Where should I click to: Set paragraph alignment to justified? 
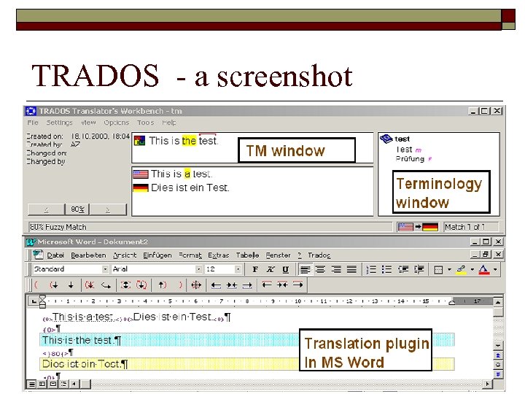click(351, 269)
